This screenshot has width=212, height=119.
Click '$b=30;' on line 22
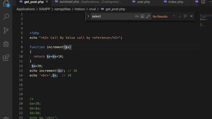(x=35, y=113)
